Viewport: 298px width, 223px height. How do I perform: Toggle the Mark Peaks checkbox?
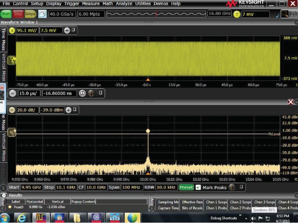click(x=198, y=187)
